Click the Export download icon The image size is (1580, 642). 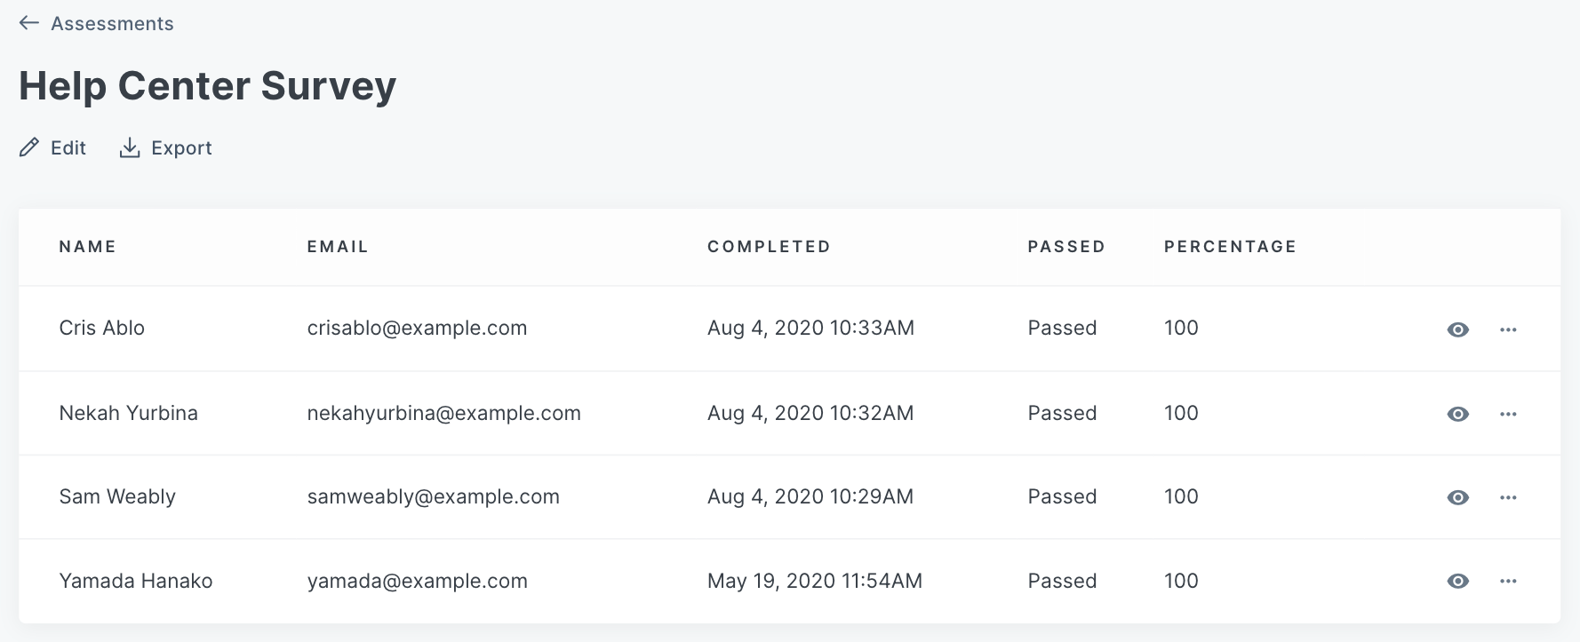pos(130,147)
